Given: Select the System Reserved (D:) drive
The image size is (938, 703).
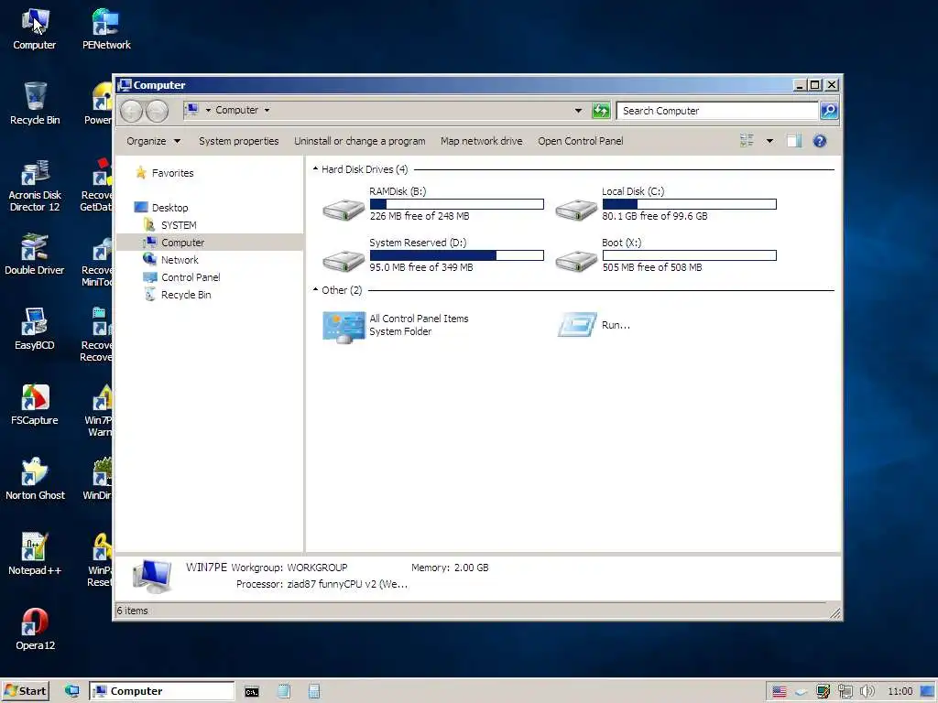Looking at the screenshot, I should click(x=433, y=255).
